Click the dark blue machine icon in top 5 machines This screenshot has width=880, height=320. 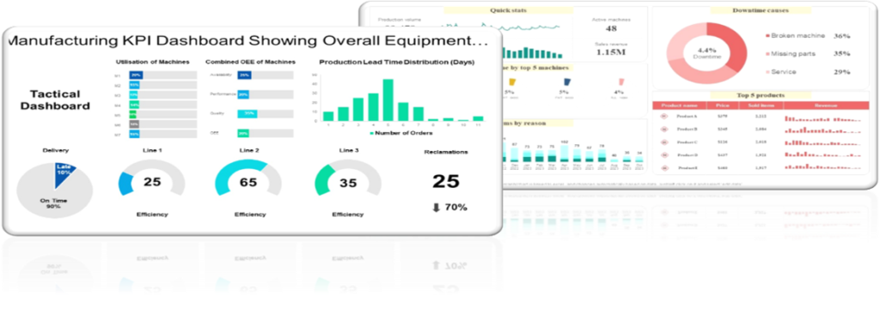[566, 82]
